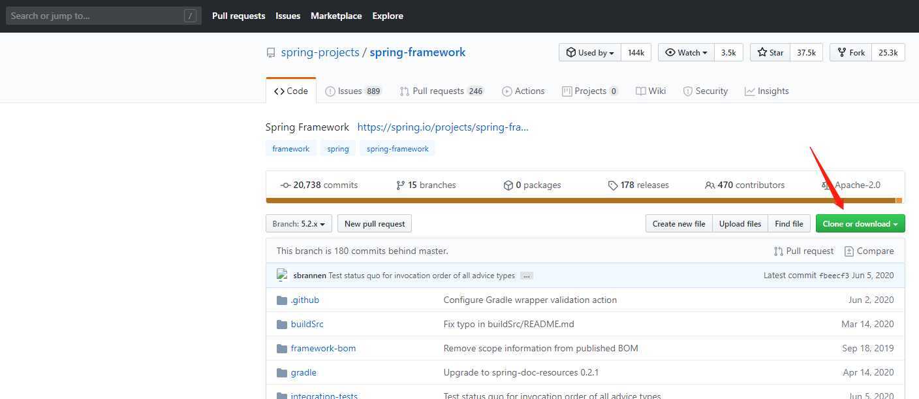This screenshot has height=399, width=919.
Task: Click sbrannen's avatar thumbnail
Action: [x=283, y=276]
